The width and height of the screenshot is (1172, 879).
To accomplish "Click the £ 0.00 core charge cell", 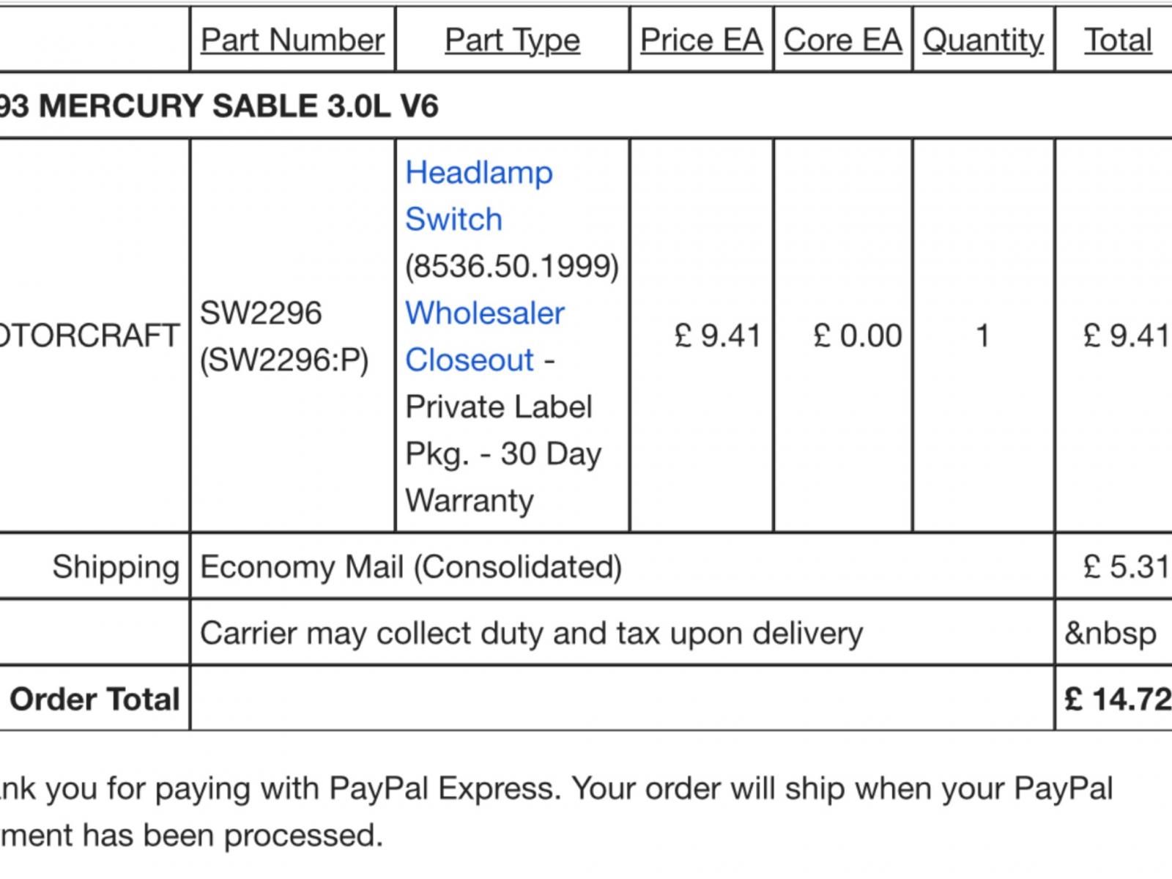I will point(858,335).
